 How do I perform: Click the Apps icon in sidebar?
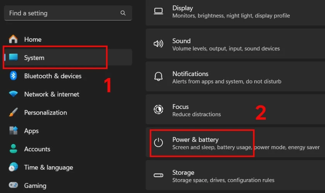13,130
